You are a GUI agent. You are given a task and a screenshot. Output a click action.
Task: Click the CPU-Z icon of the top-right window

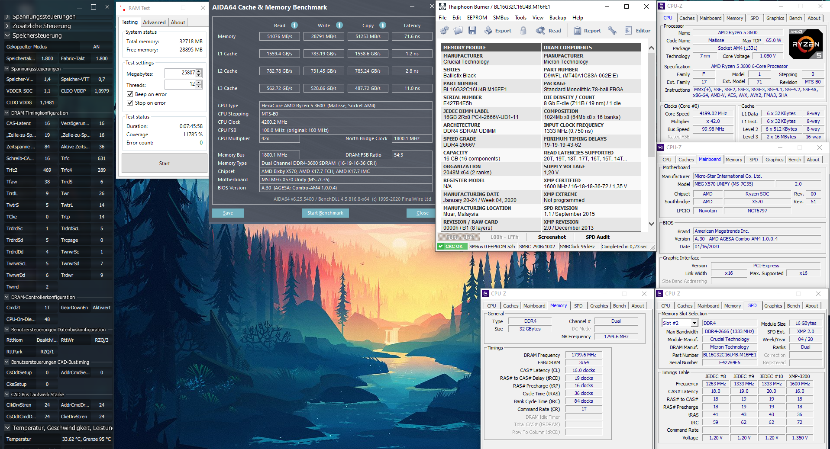click(661, 6)
